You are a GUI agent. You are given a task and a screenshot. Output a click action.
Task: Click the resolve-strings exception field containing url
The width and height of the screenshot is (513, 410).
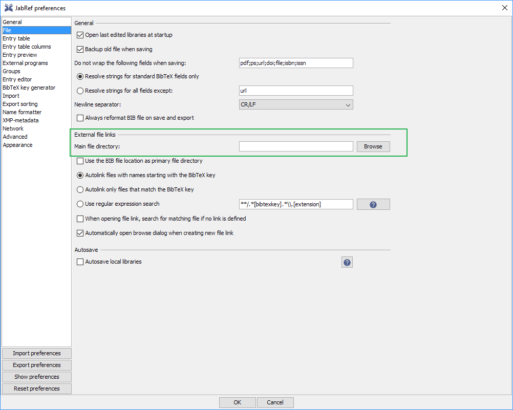point(296,91)
